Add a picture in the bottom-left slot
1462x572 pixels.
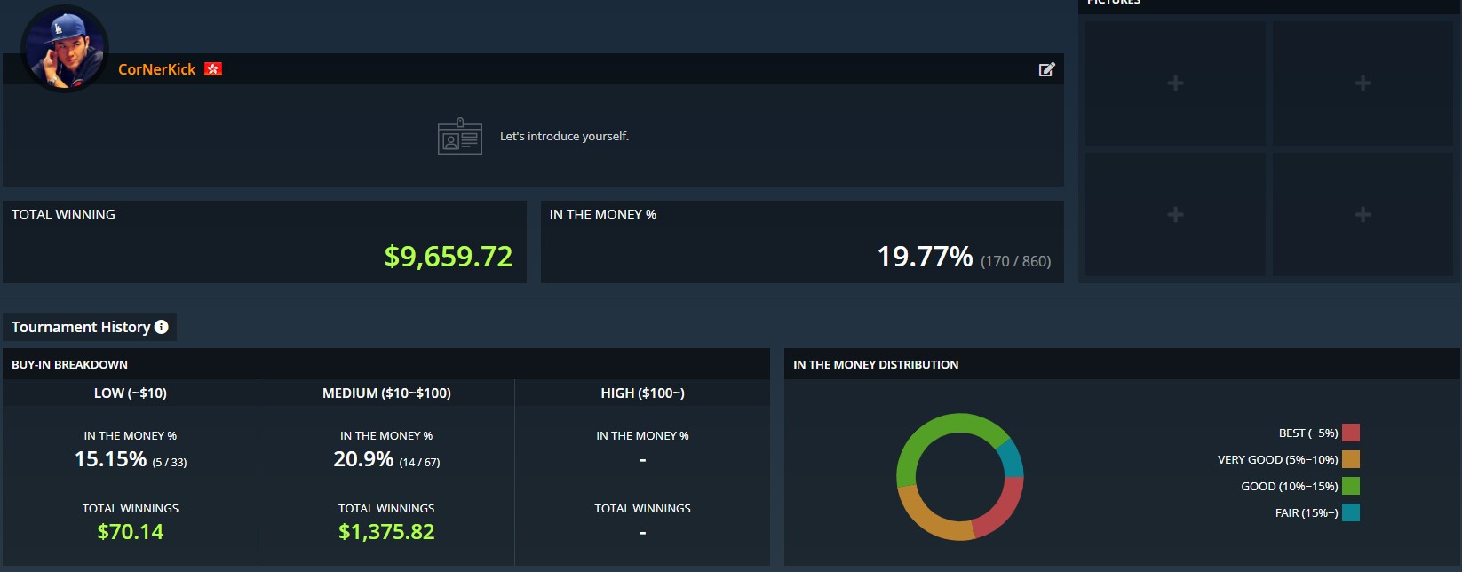pos(1175,215)
